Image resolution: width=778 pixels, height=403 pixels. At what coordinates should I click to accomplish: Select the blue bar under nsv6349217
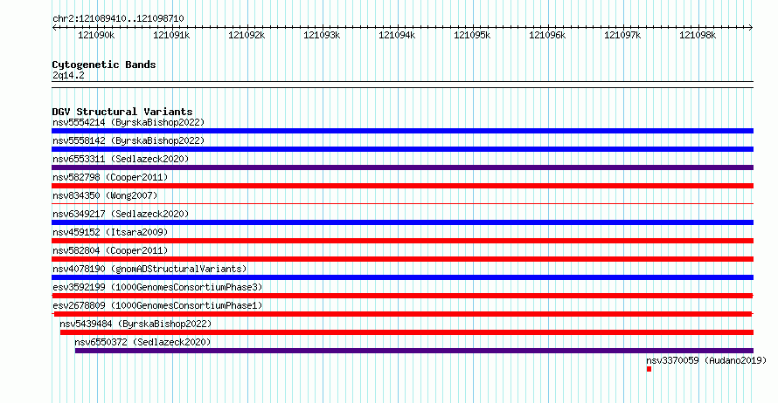coord(402,222)
